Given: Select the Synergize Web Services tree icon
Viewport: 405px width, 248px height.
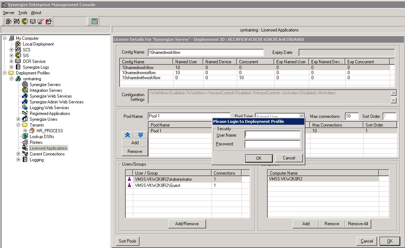Looking at the screenshot, I should pos(25,96).
